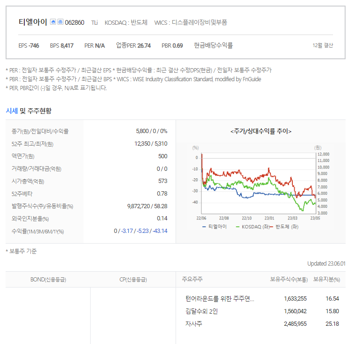Viewport: 354px width, 344px height.
Task: Select issued shares 9,872,720 / 58.28
Action: (147, 206)
